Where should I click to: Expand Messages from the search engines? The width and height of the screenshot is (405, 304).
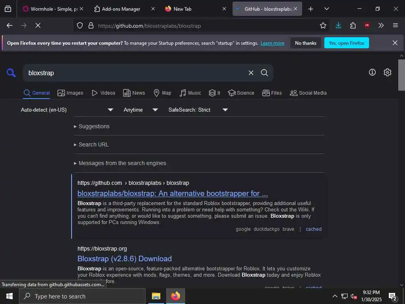point(120,163)
